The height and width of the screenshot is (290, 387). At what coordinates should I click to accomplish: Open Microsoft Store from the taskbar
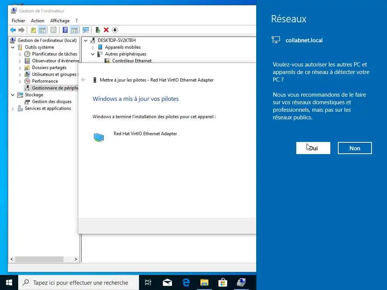223,282
